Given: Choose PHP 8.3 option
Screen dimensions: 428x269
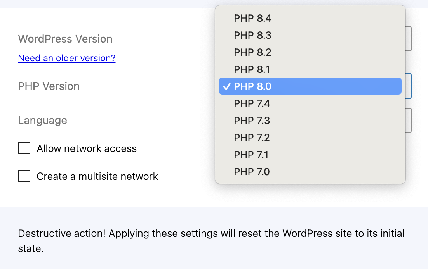Looking at the screenshot, I should pos(310,35).
